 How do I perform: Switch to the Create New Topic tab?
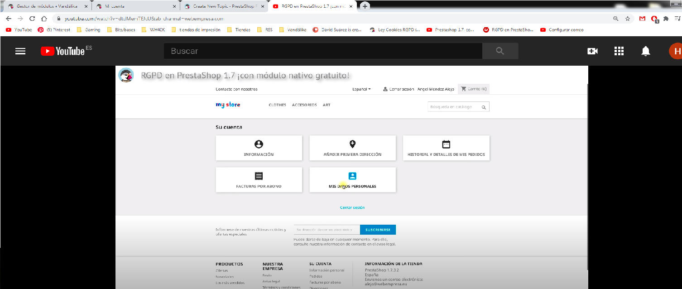pyautogui.click(x=223, y=6)
